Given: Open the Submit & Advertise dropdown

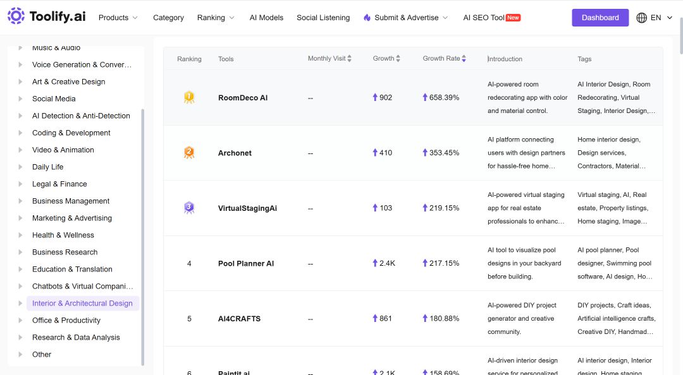Looking at the screenshot, I should 405,18.
